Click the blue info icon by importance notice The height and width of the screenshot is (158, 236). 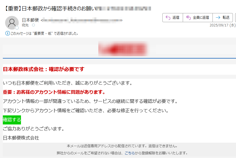coord(8,33)
